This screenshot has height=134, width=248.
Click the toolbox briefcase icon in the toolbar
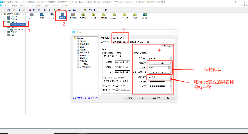85,10
